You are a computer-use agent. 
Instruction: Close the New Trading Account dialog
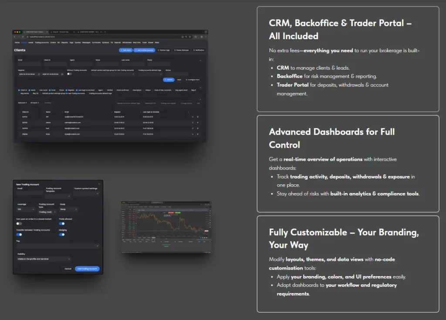(98, 184)
